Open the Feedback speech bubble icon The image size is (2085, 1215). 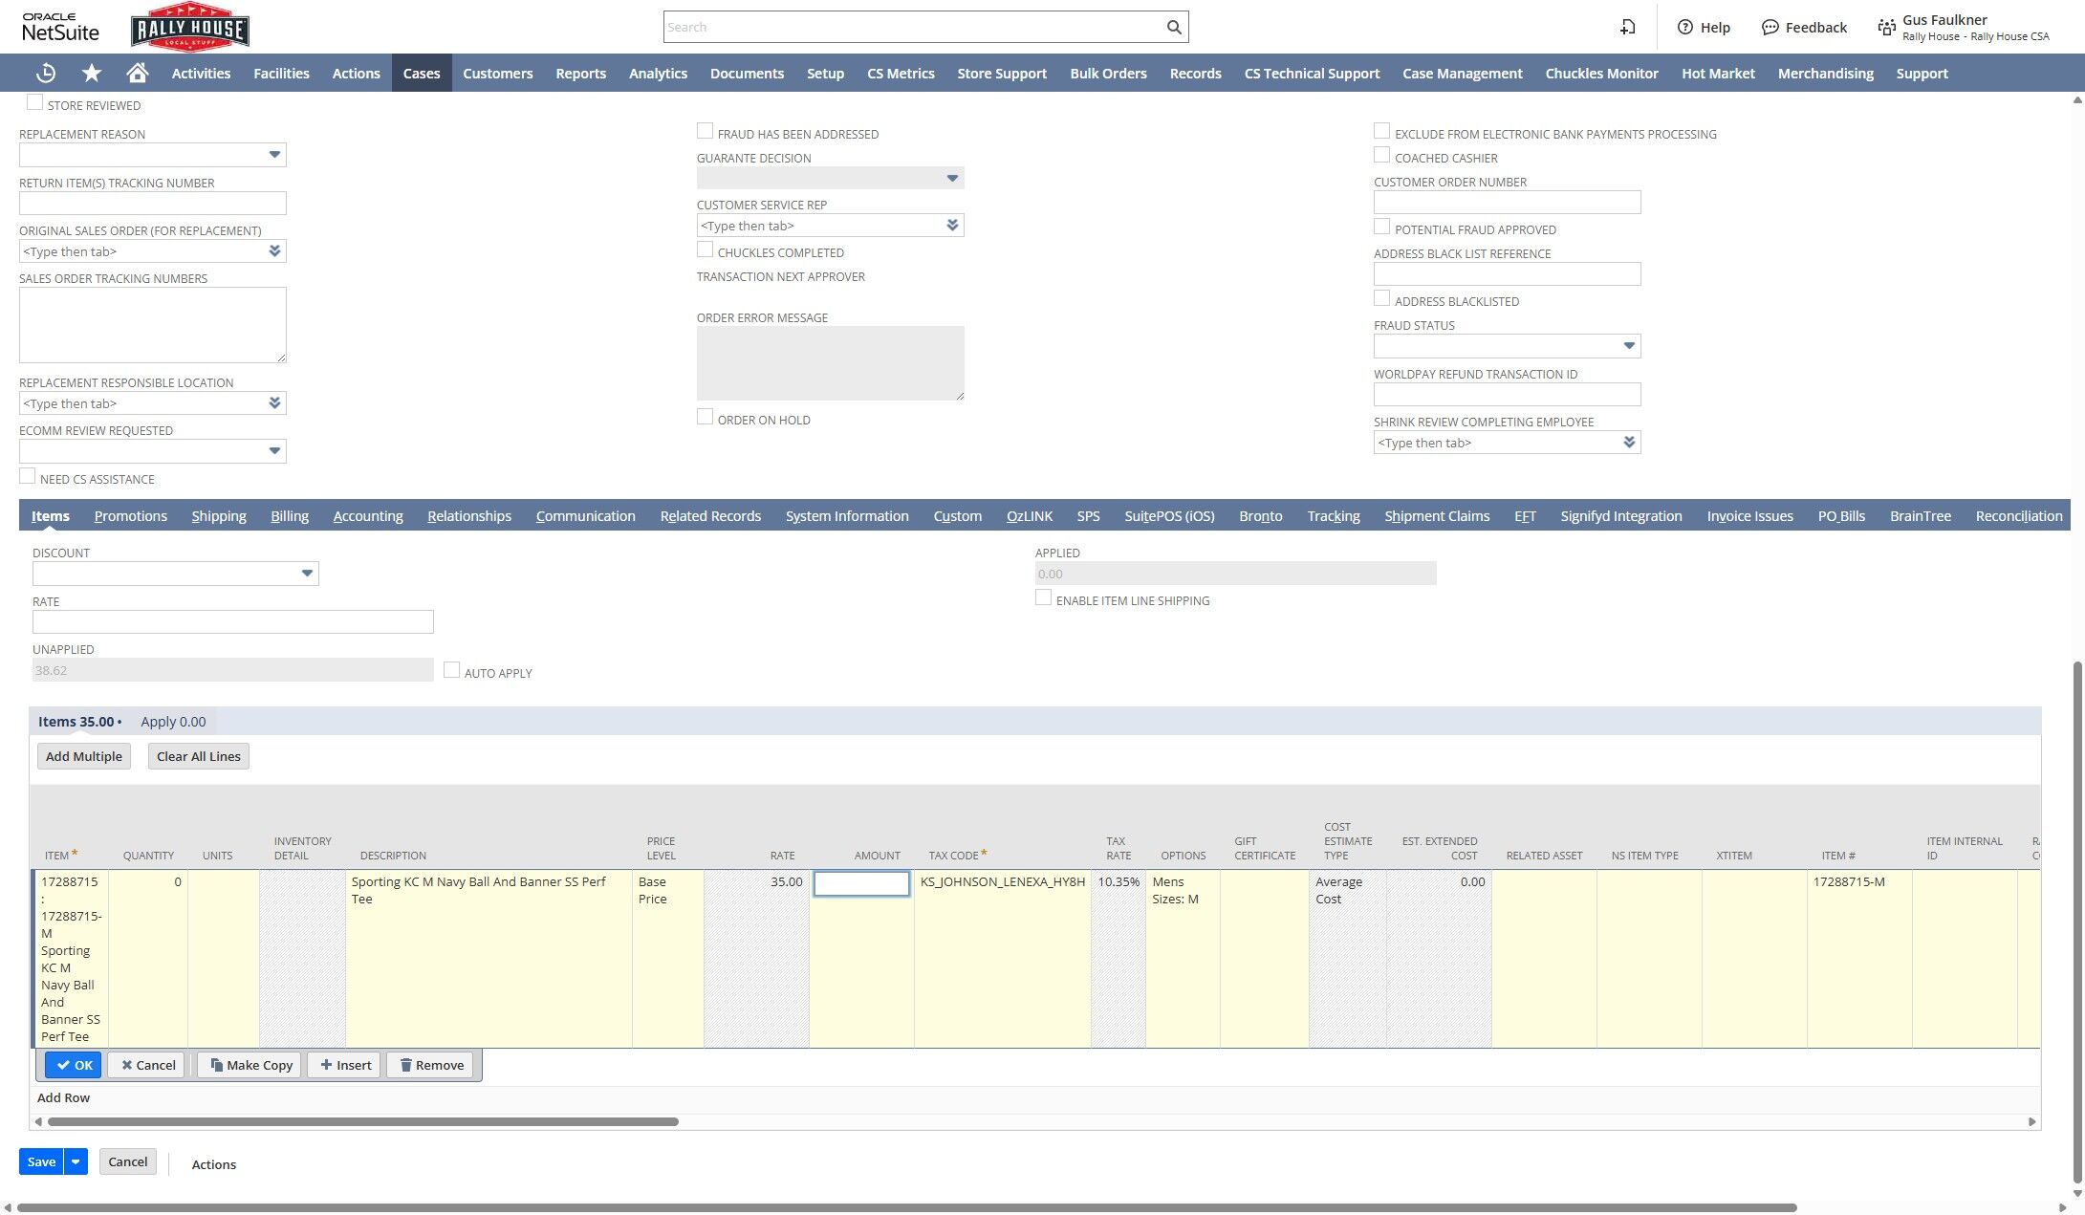coord(1770,27)
